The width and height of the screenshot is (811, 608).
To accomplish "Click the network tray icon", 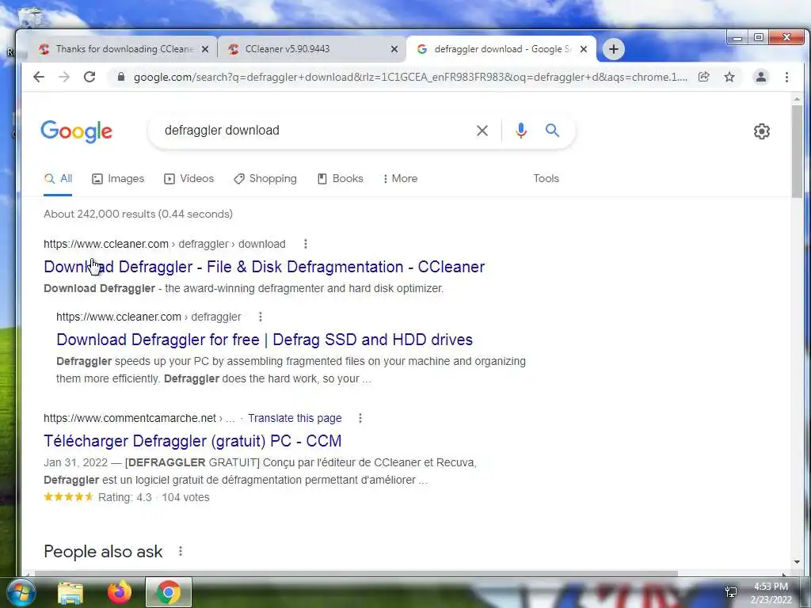I will click(730, 592).
